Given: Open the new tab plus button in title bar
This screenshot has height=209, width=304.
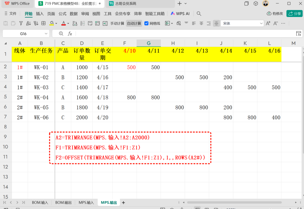Looking at the screenshot, I should coord(180,4).
